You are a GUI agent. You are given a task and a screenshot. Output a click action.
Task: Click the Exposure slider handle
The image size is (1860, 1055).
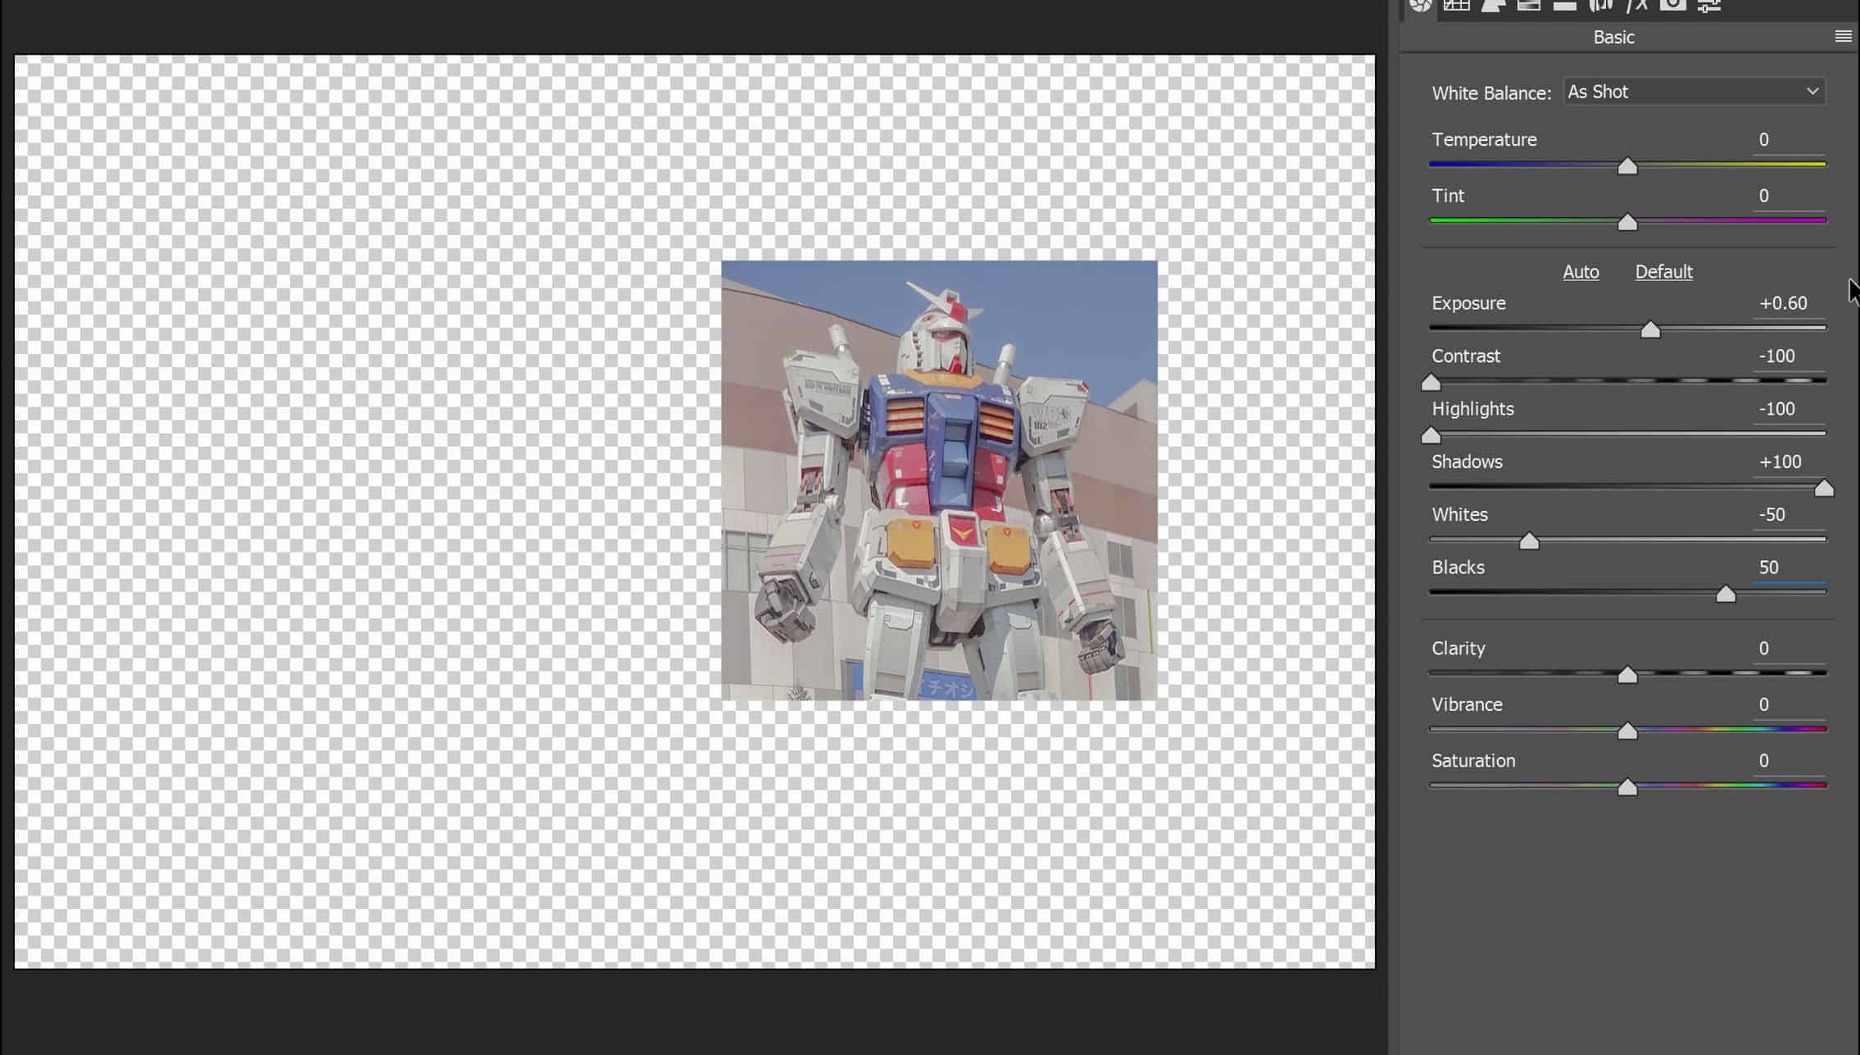click(1650, 329)
